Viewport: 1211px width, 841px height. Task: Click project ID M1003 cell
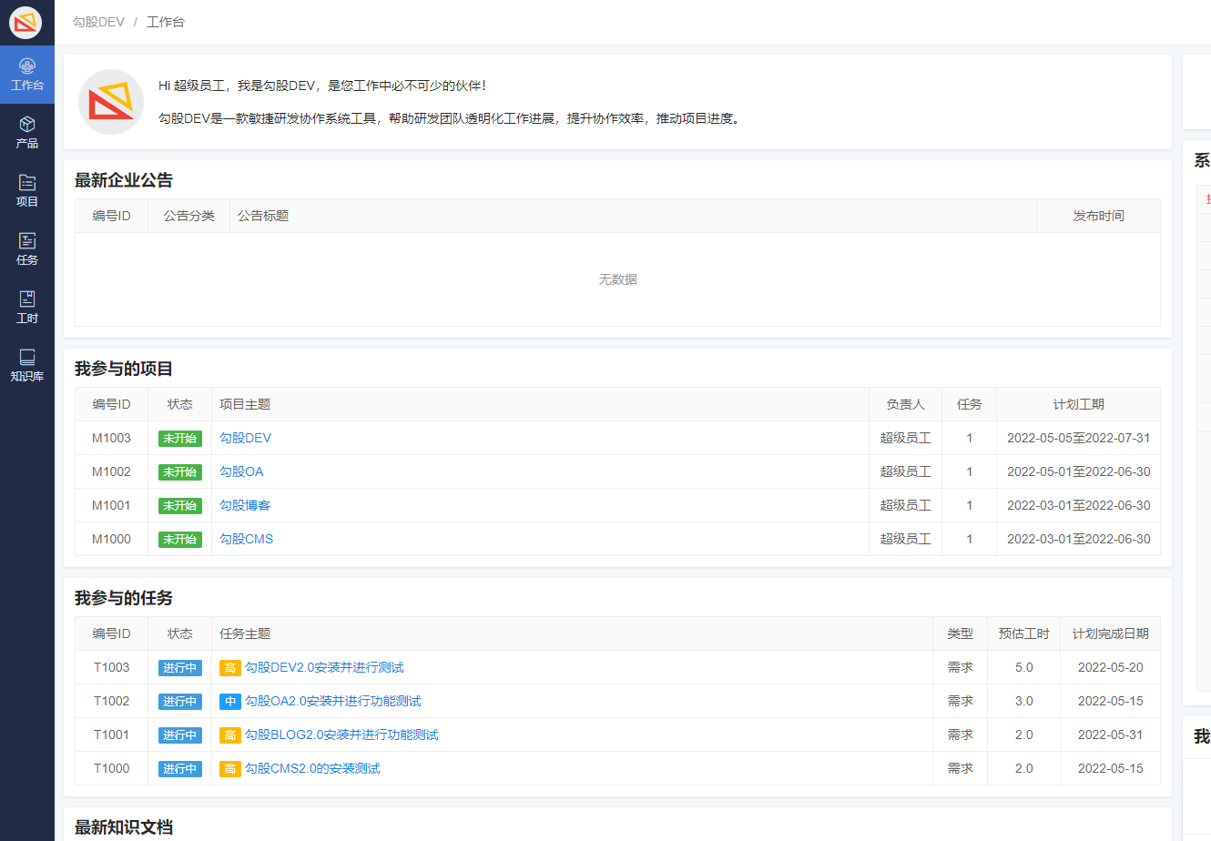pyautogui.click(x=111, y=438)
